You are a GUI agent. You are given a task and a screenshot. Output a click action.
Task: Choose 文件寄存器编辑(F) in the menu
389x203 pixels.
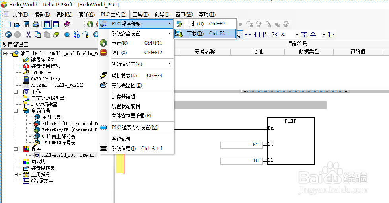click(x=136, y=116)
